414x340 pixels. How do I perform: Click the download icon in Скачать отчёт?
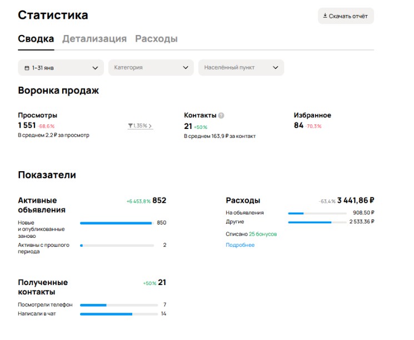(x=325, y=16)
